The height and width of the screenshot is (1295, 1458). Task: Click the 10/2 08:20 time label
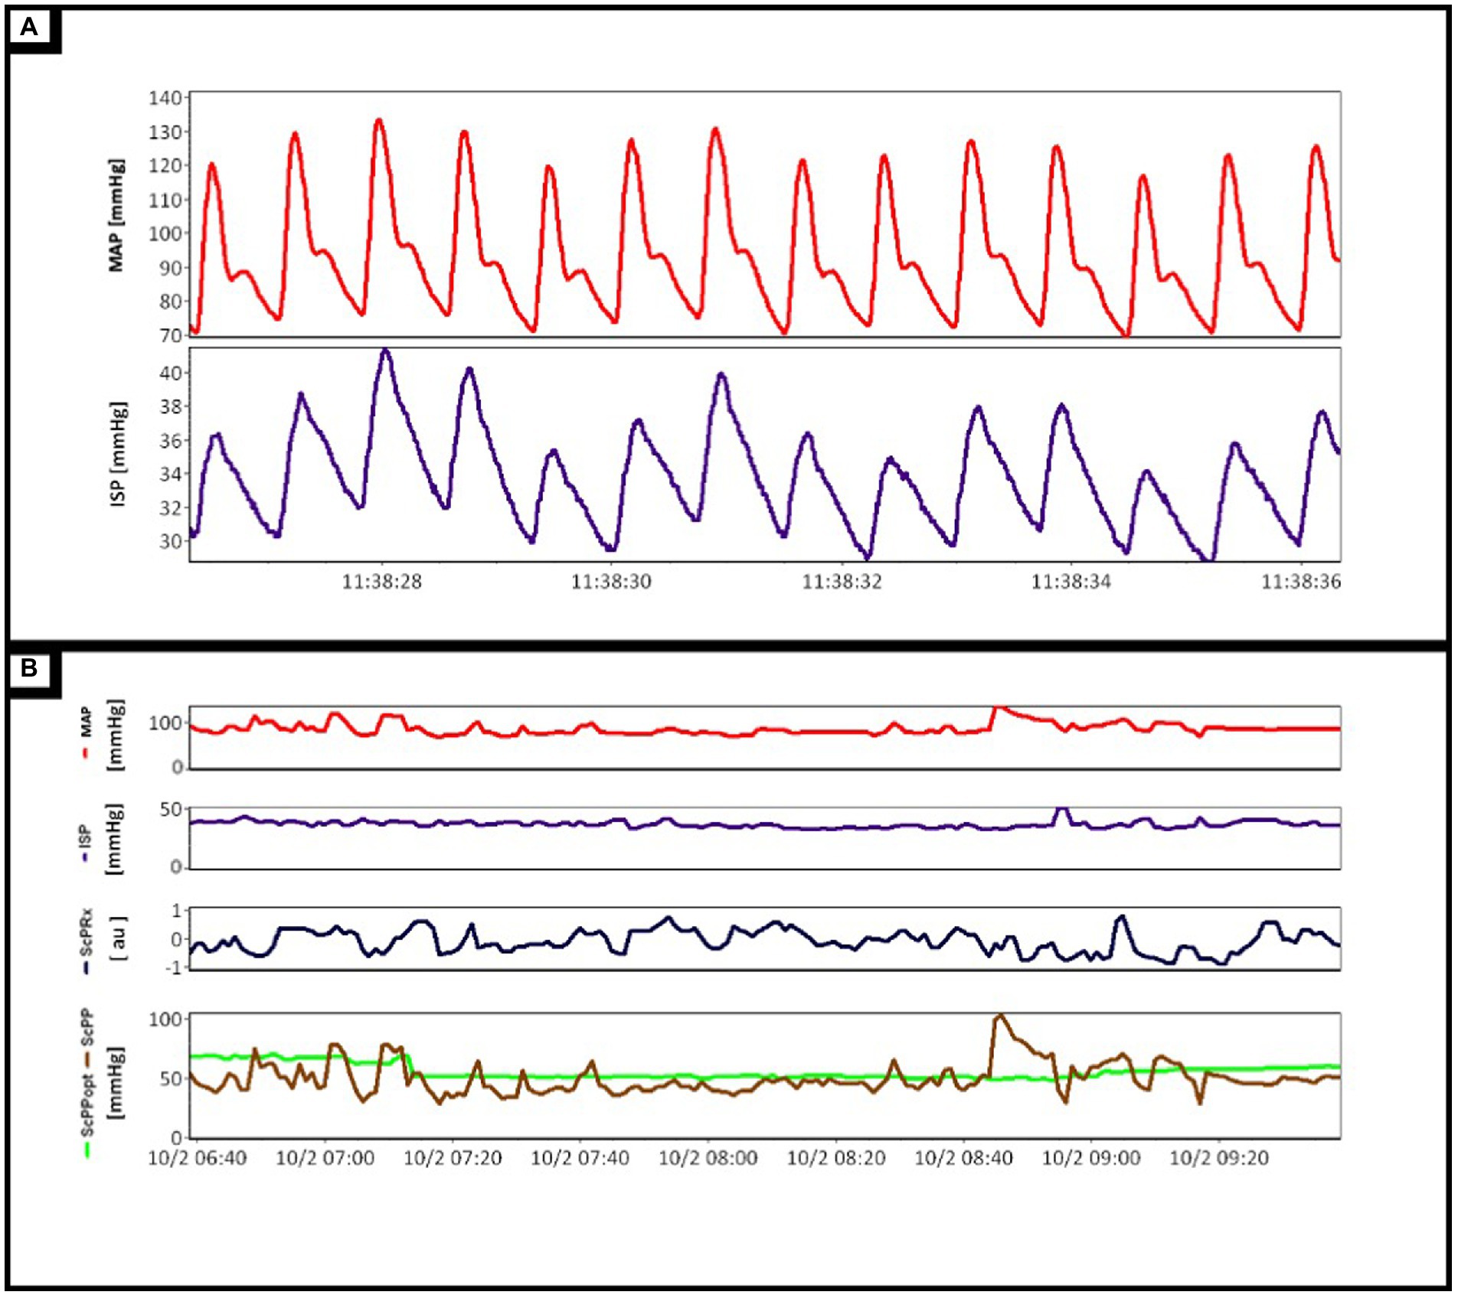pos(836,1159)
